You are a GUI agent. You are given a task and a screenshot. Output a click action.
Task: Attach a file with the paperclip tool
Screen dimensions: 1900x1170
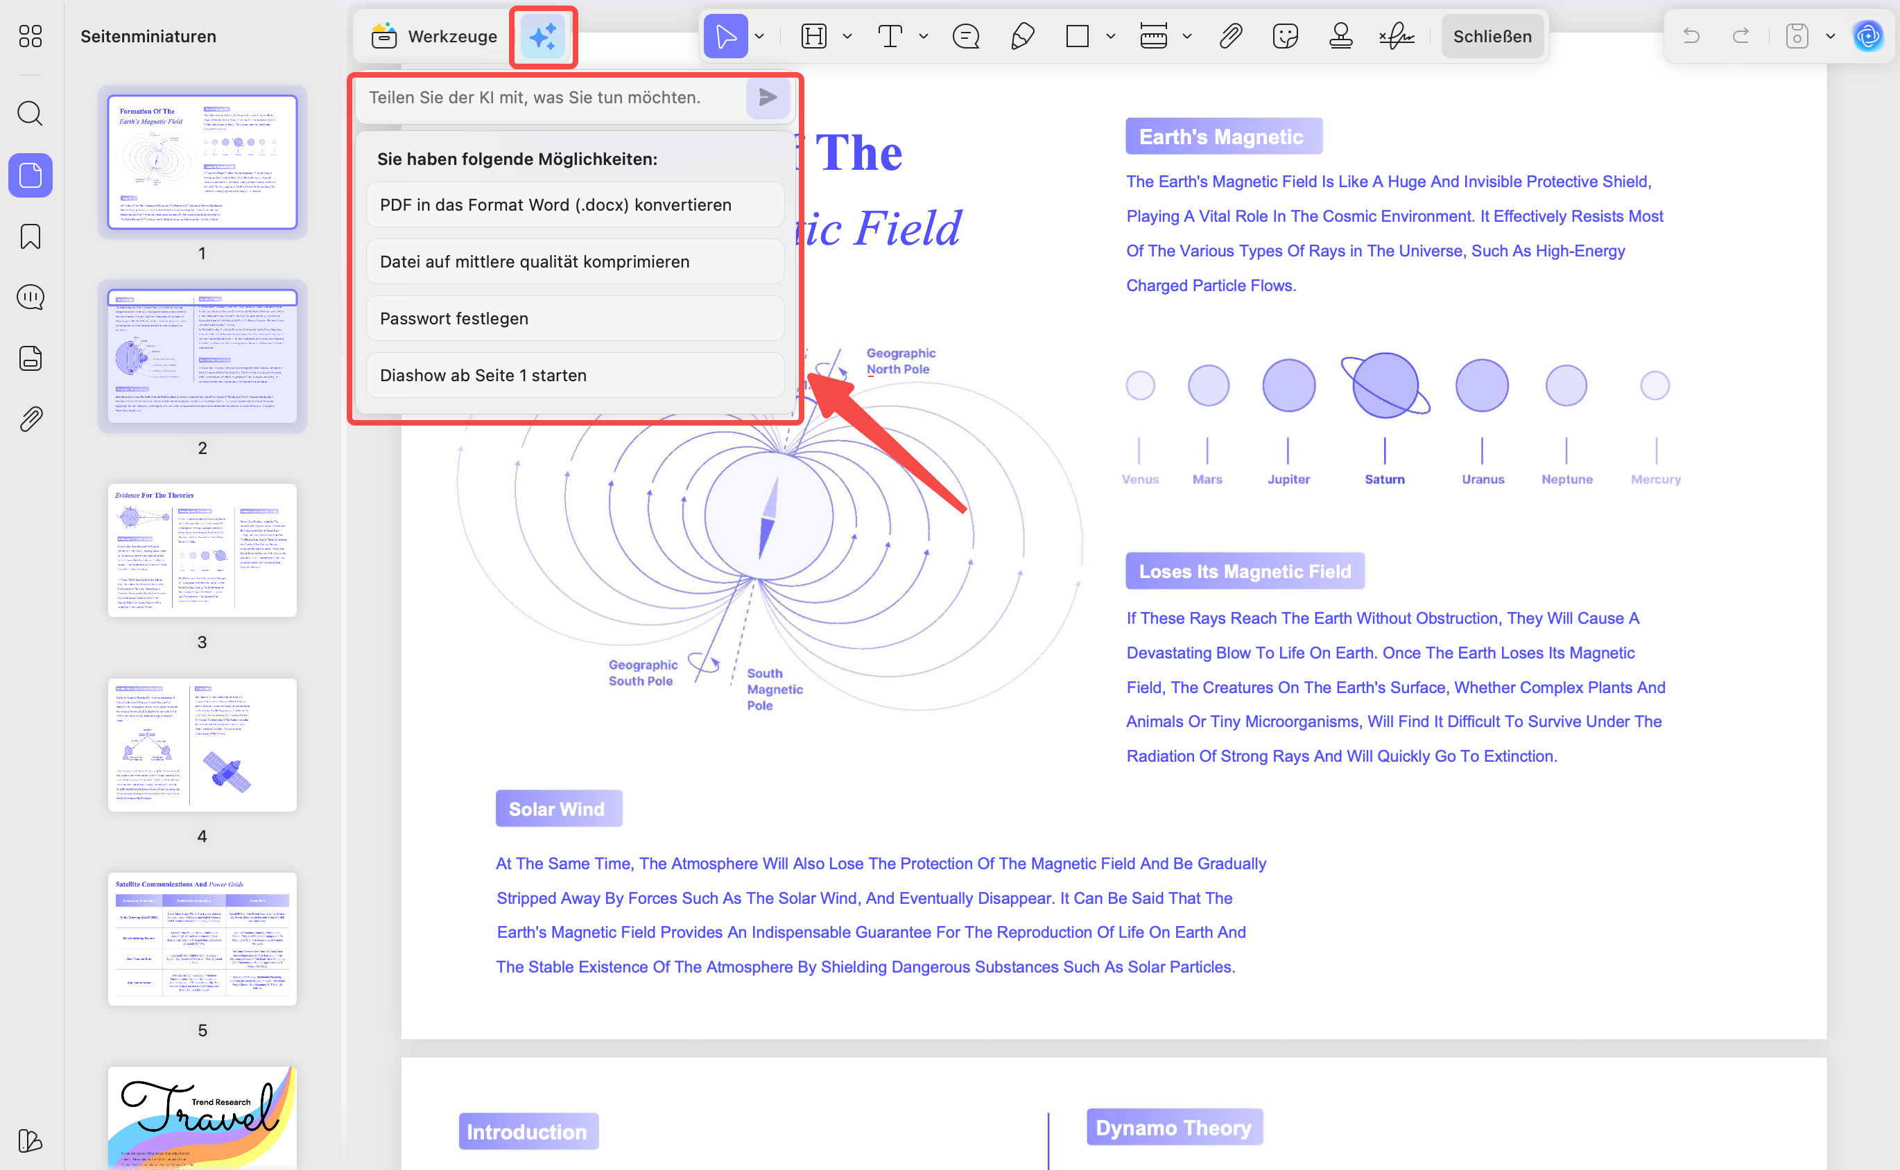point(1229,35)
